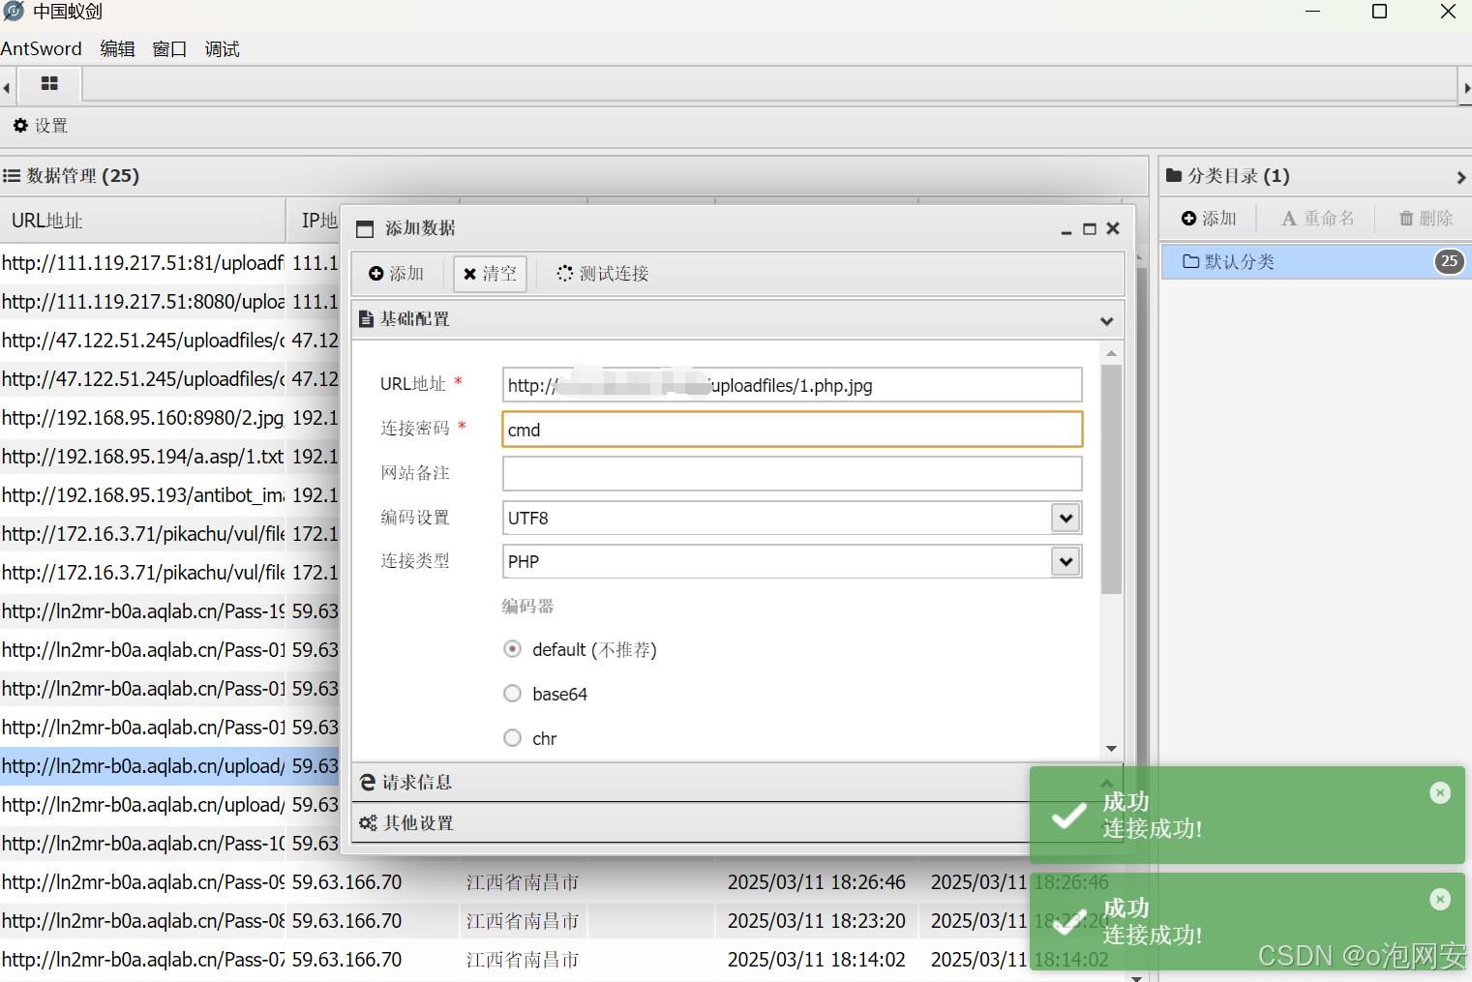Select the base64 encoder radio
Image resolution: width=1472 pixels, height=982 pixels.
point(512,694)
